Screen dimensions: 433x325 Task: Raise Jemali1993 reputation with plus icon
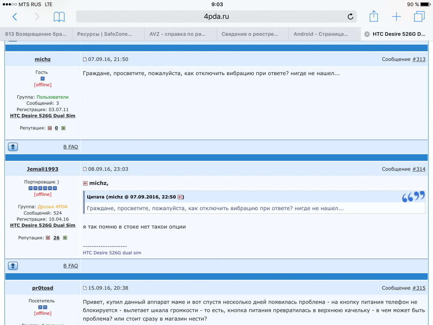pos(65,238)
